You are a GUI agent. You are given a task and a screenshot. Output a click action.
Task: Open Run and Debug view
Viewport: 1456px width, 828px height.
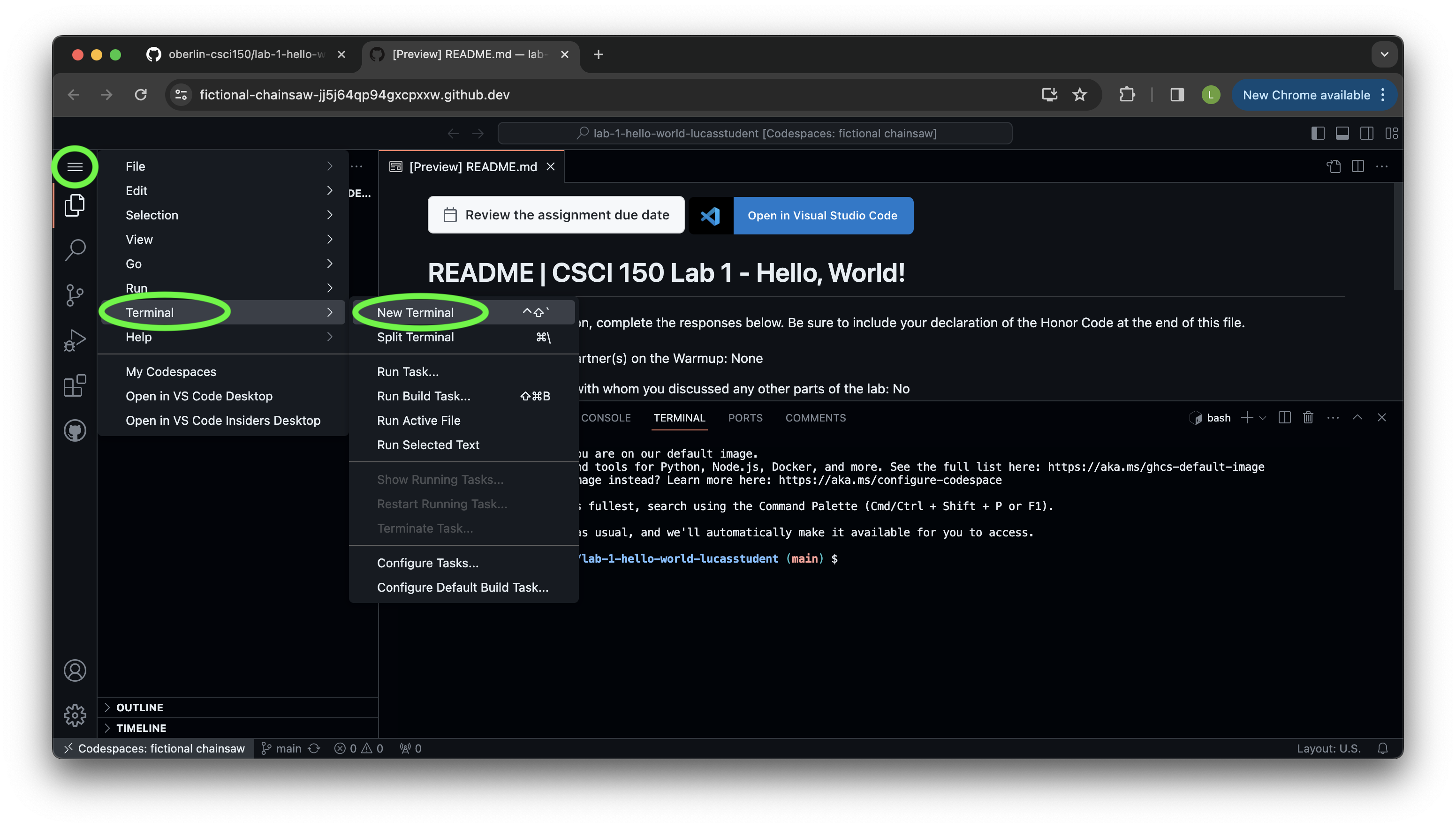point(75,341)
